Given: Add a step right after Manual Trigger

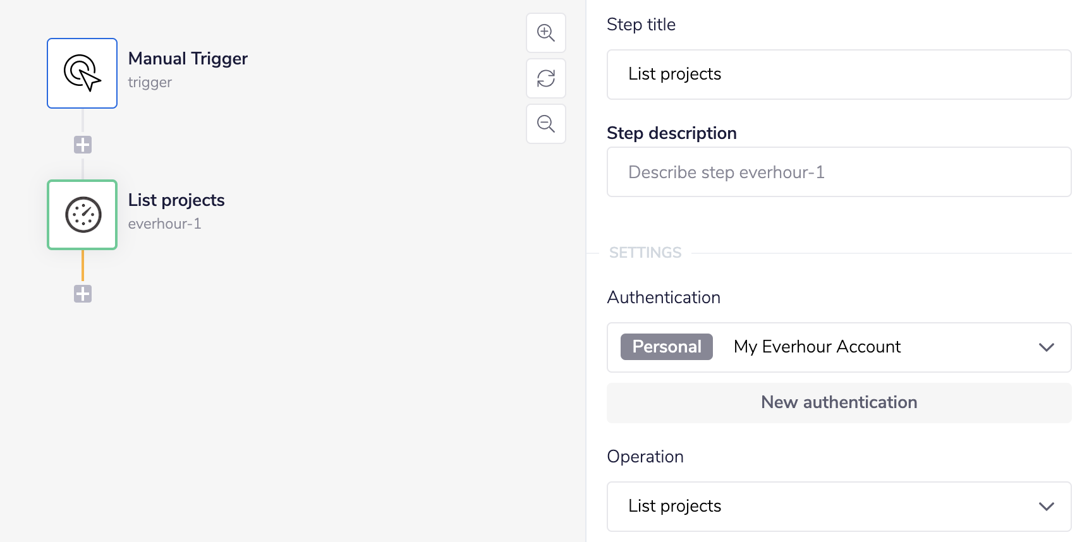Looking at the screenshot, I should [x=83, y=145].
